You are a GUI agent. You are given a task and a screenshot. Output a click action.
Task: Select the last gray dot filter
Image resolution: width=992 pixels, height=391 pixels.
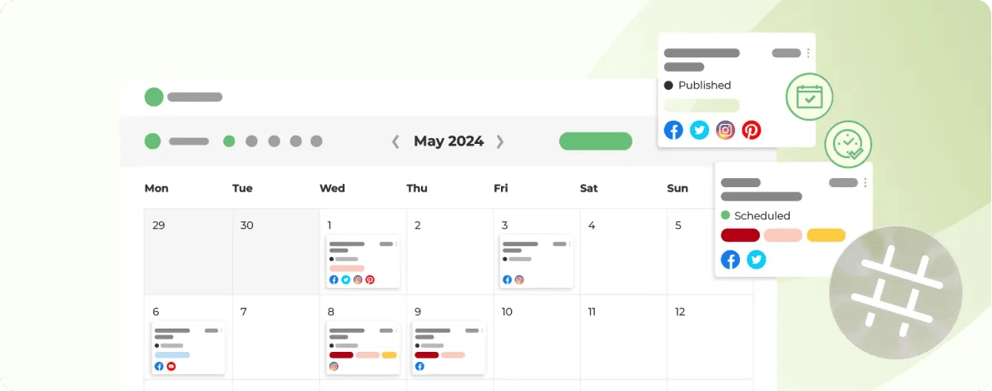316,141
